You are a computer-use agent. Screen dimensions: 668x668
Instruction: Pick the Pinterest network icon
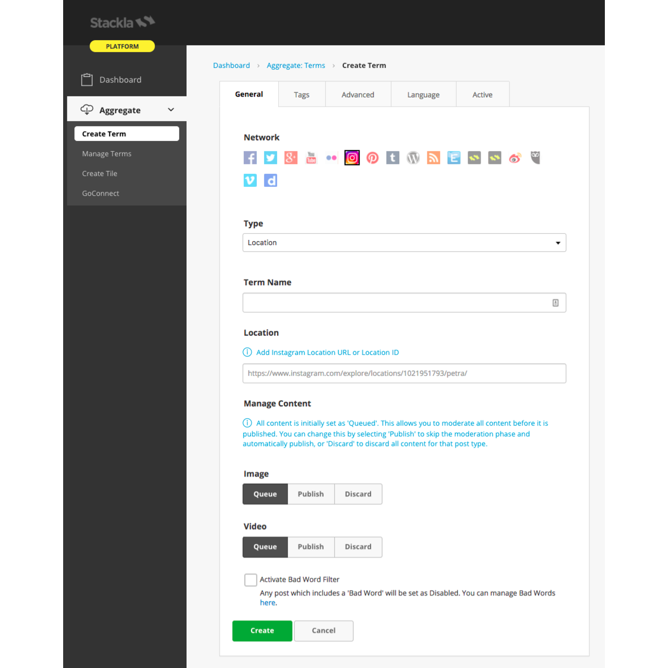tap(373, 158)
